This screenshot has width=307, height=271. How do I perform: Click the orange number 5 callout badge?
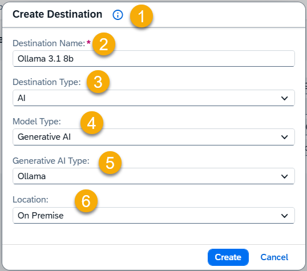pos(110,163)
